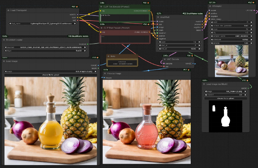Decrease end_at using its left arrow
This screenshot has height=168, width=258.
[x=160, y=49]
